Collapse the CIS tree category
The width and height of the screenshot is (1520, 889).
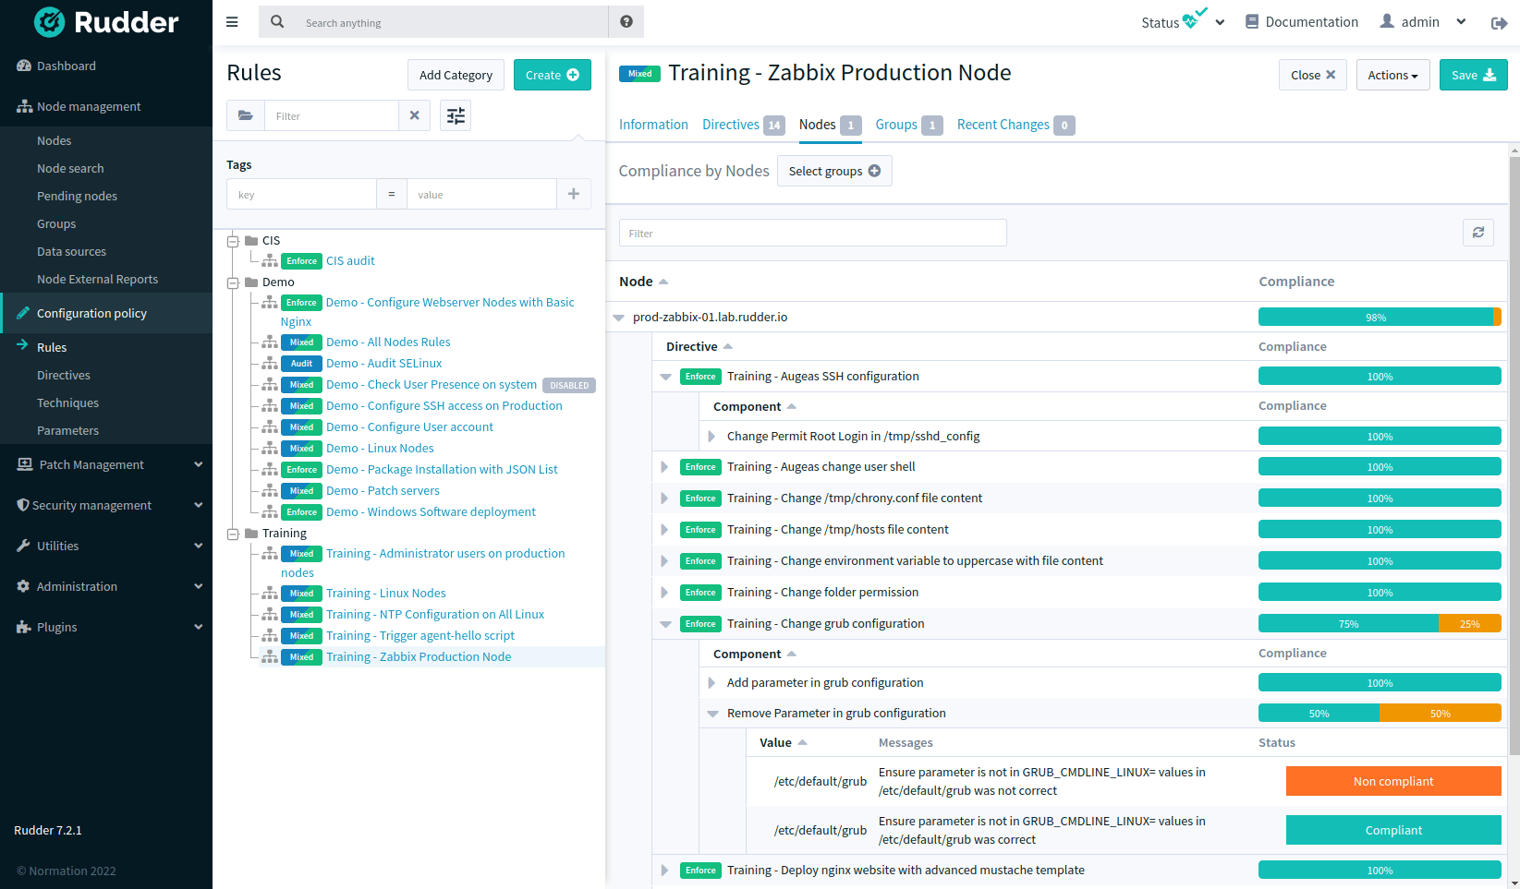coord(233,241)
